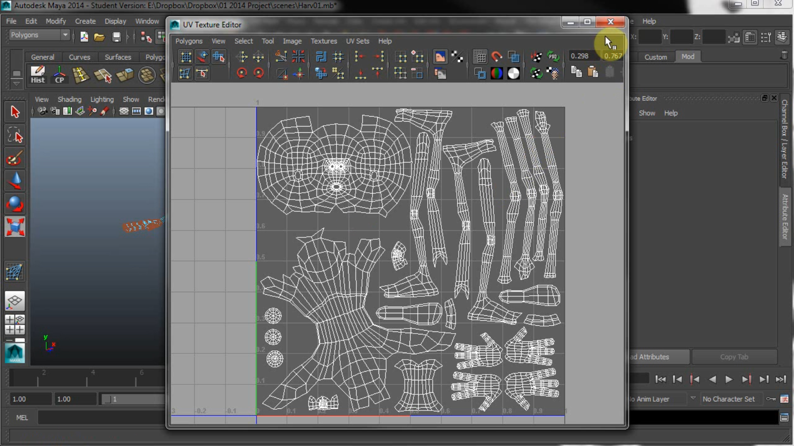Click the PSD network update icon
Screen dimensions: 794x446
(x=553, y=57)
